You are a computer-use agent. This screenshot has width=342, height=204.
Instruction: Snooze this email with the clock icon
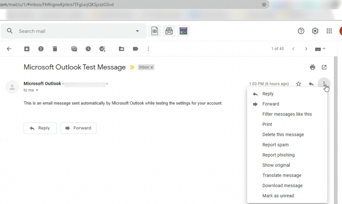[88, 49]
